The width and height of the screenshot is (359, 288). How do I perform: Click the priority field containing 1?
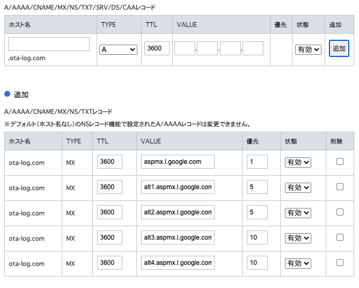coord(257,162)
